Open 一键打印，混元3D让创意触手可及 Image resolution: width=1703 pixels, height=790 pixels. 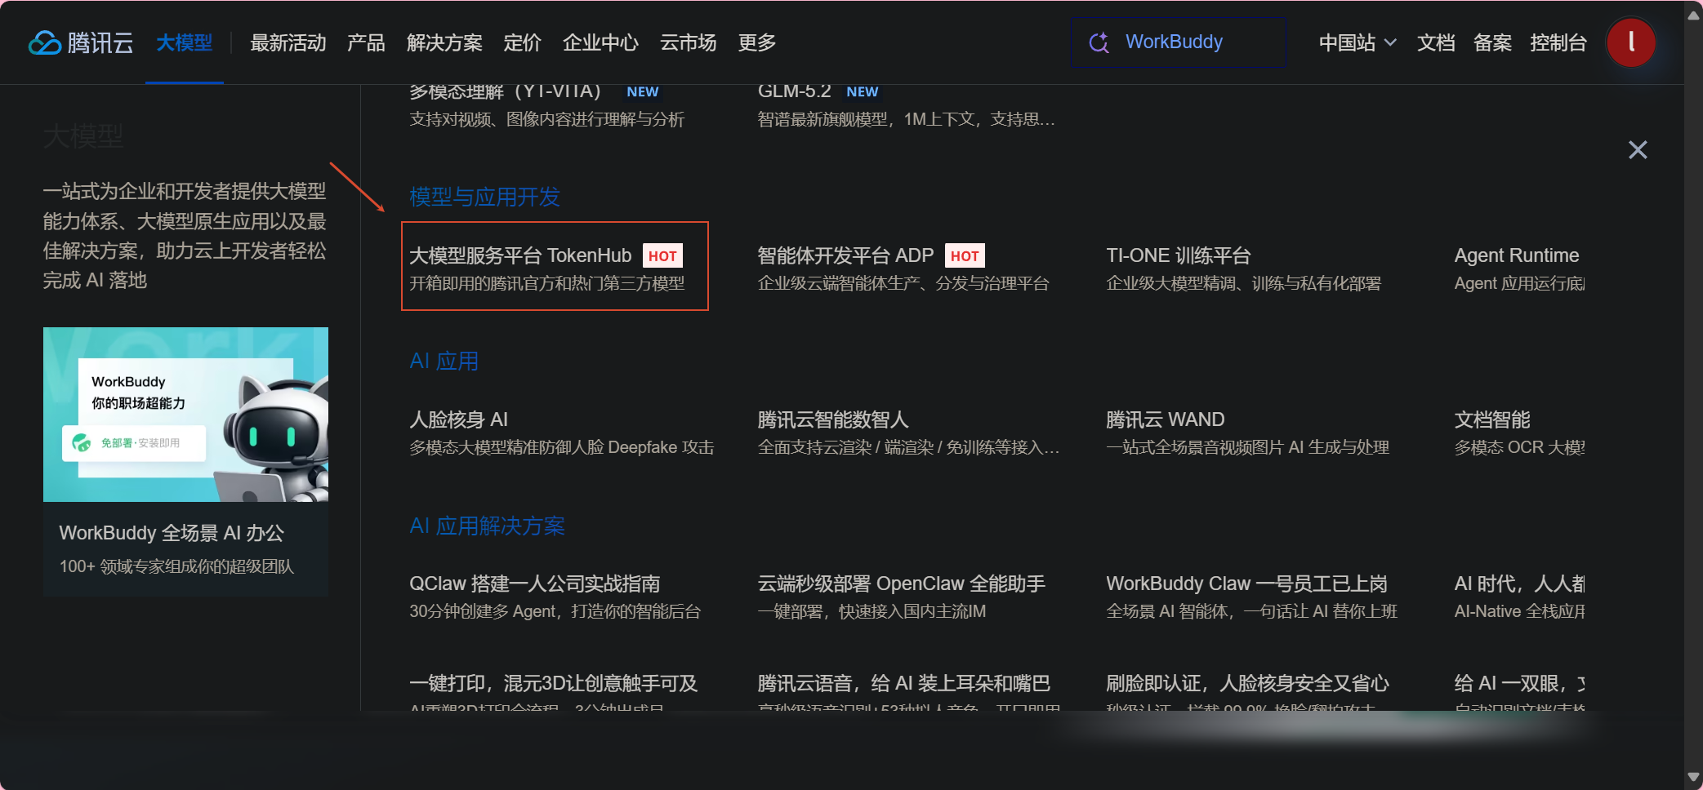554,683
